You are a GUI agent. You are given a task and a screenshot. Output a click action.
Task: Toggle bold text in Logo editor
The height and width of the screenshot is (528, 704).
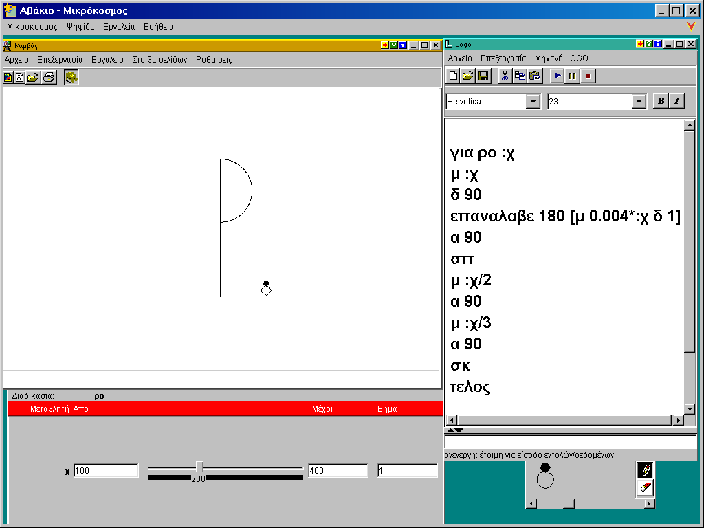click(661, 101)
